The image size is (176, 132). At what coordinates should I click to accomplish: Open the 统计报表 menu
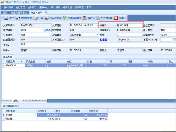pos(56,7)
